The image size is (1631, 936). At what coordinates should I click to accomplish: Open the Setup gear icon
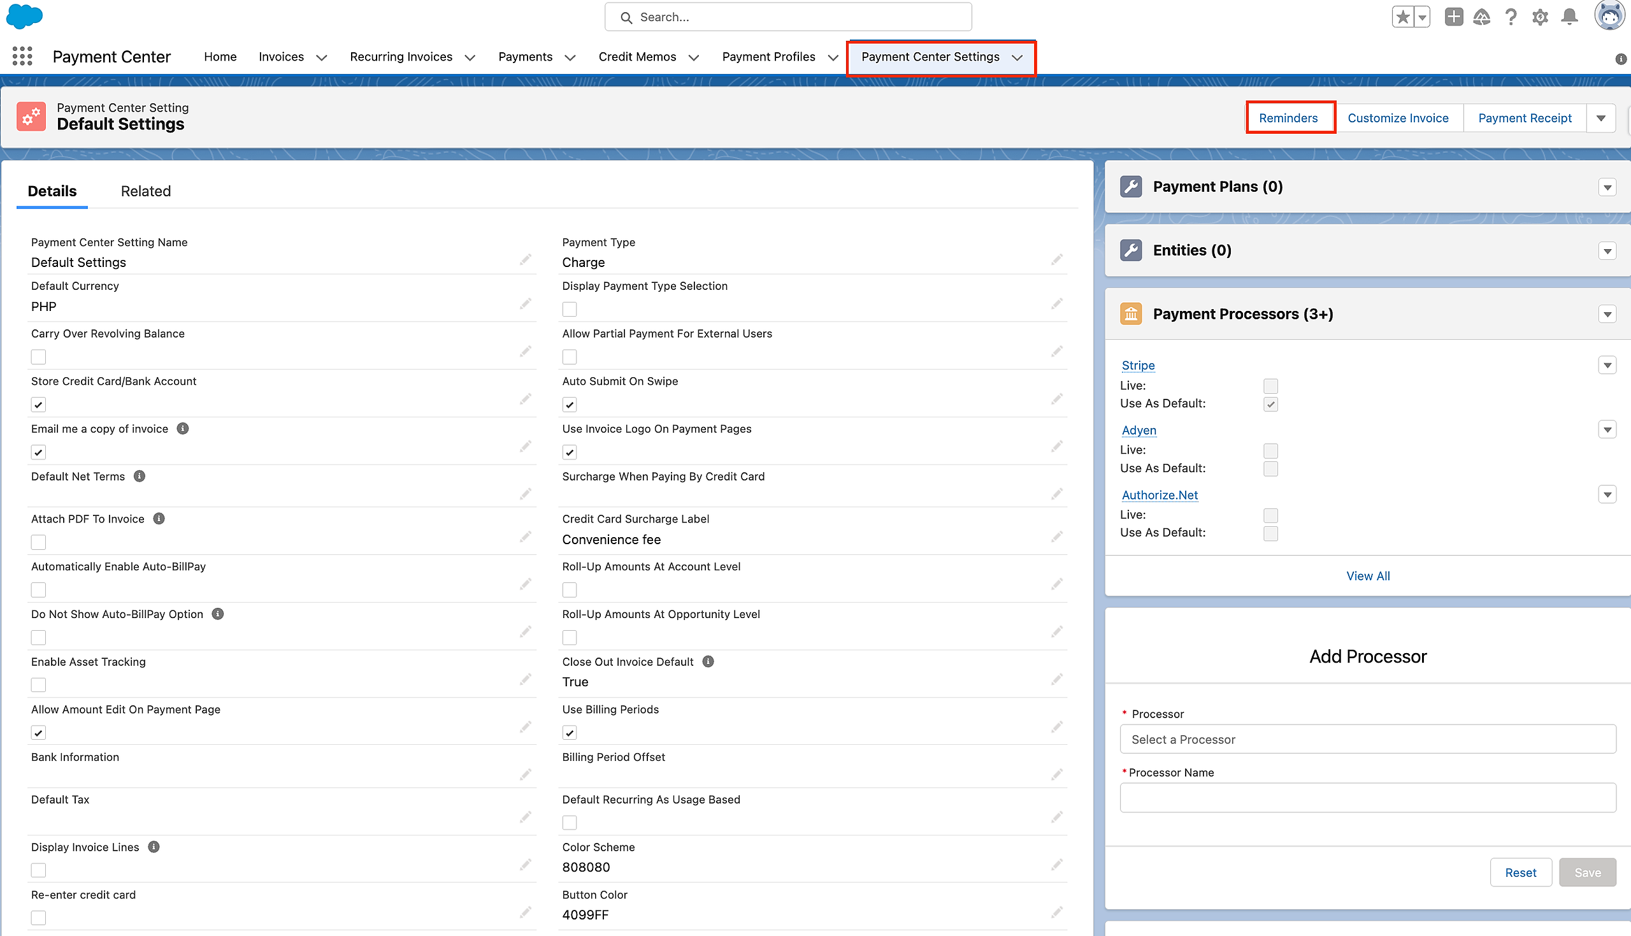pos(1540,17)
